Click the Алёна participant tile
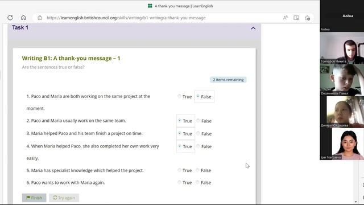Screen dimensions: 364x205 tap(342, 16)
